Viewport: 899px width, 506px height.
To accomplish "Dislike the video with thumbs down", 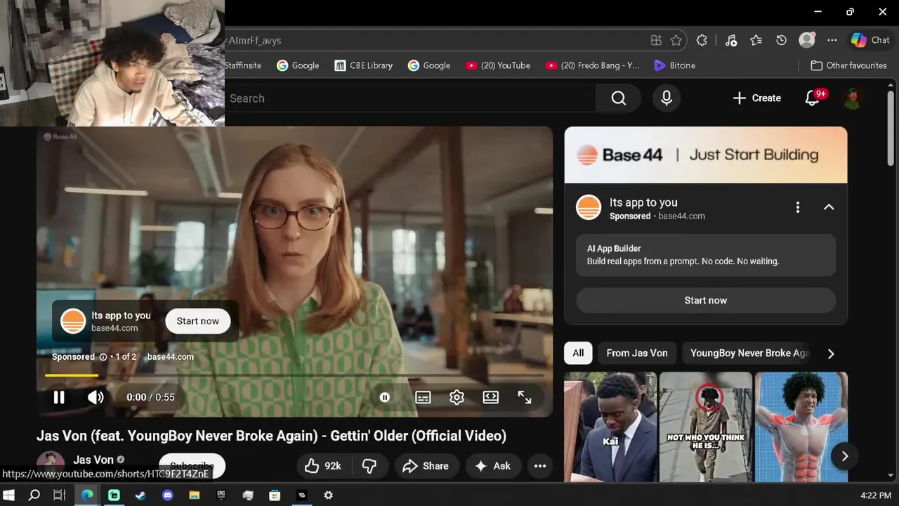I will point(369,466).
